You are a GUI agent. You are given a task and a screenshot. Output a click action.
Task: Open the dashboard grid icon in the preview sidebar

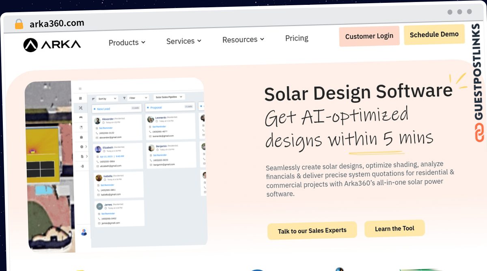[80, 98]
